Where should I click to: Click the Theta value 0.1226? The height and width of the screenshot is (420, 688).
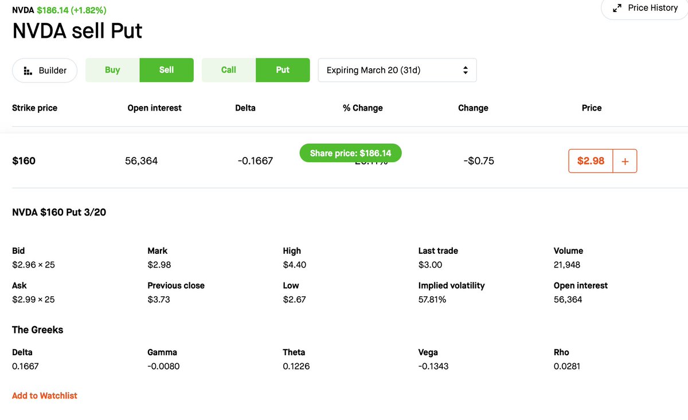pyautogui.click(x=296, y=366)
